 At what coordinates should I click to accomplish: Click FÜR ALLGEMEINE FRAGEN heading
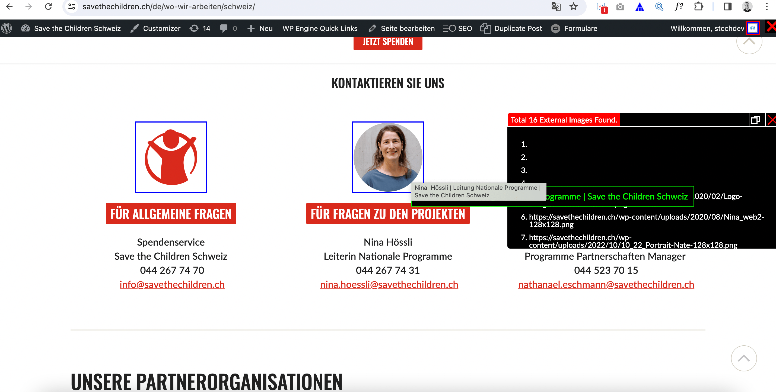(x=171, y=213)
